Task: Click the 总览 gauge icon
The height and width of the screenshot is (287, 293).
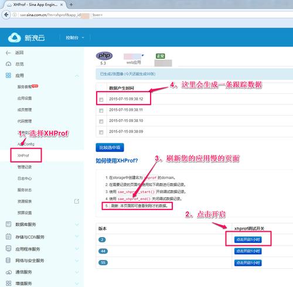Action: (8, 64)
